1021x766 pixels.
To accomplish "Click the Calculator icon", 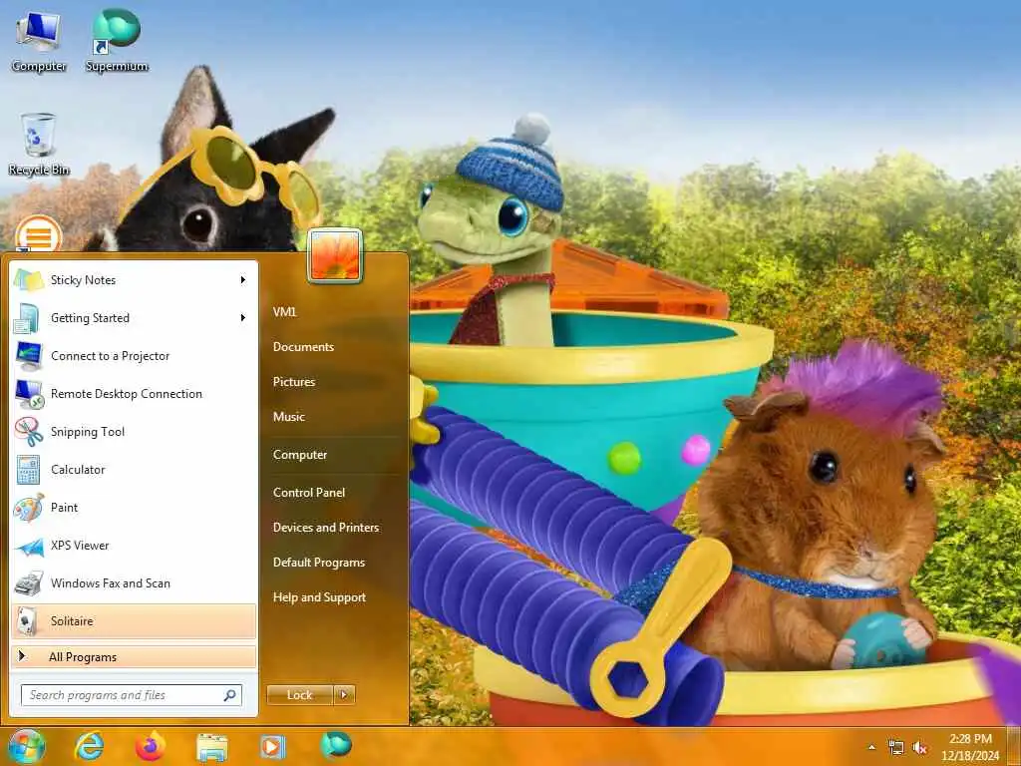I will point(29,470).
